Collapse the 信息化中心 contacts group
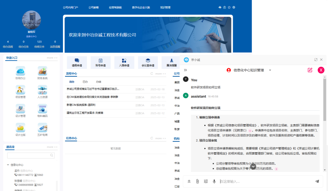The height and width of the screenshot is (191, 328). click(x=8, y=165)
